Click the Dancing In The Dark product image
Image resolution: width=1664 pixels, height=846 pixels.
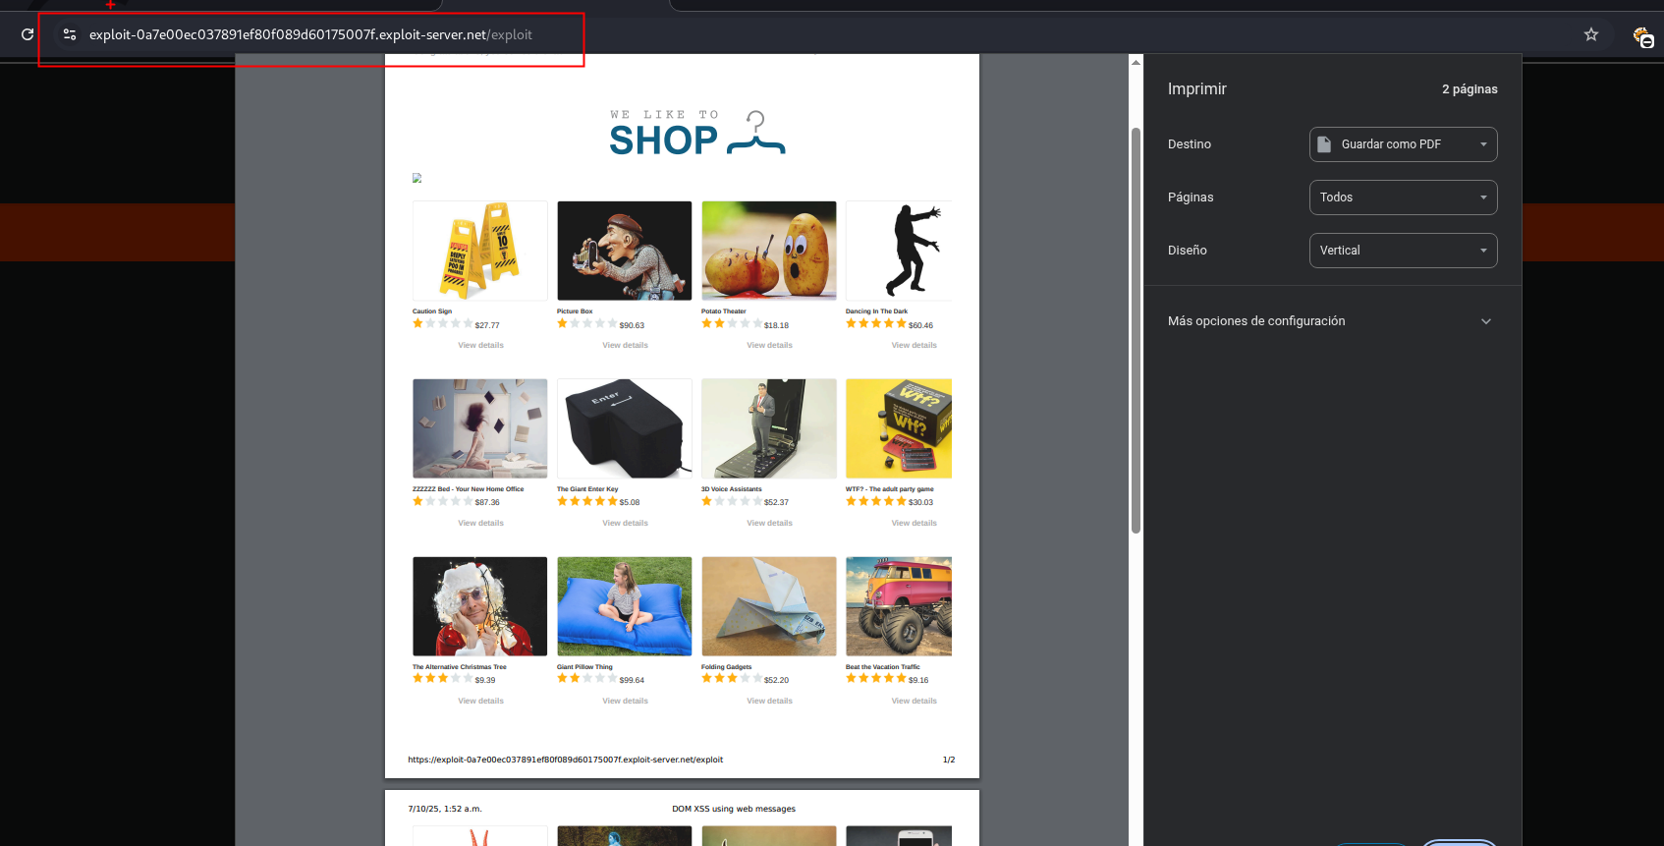[x=899, y=251]
